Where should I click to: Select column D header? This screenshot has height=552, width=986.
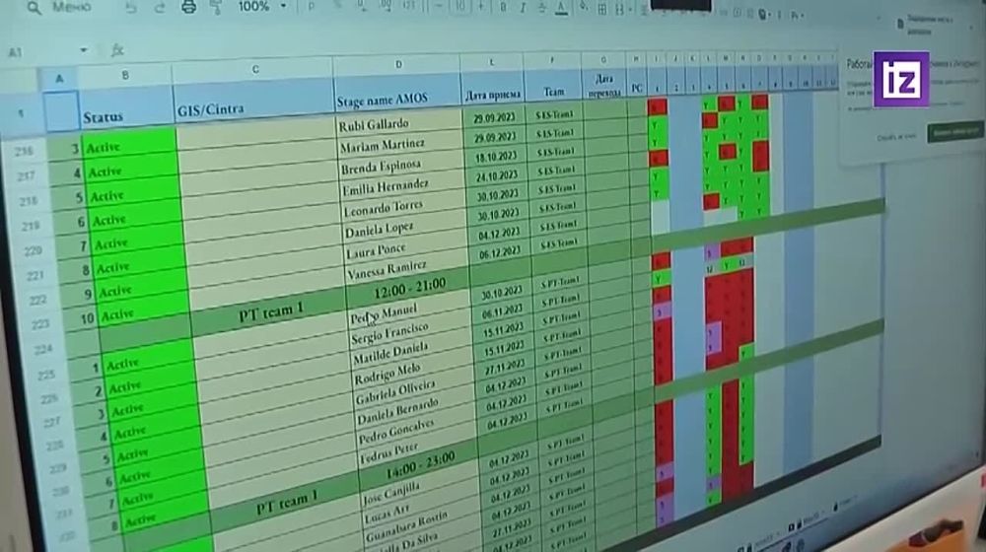[x=397, y=64]
